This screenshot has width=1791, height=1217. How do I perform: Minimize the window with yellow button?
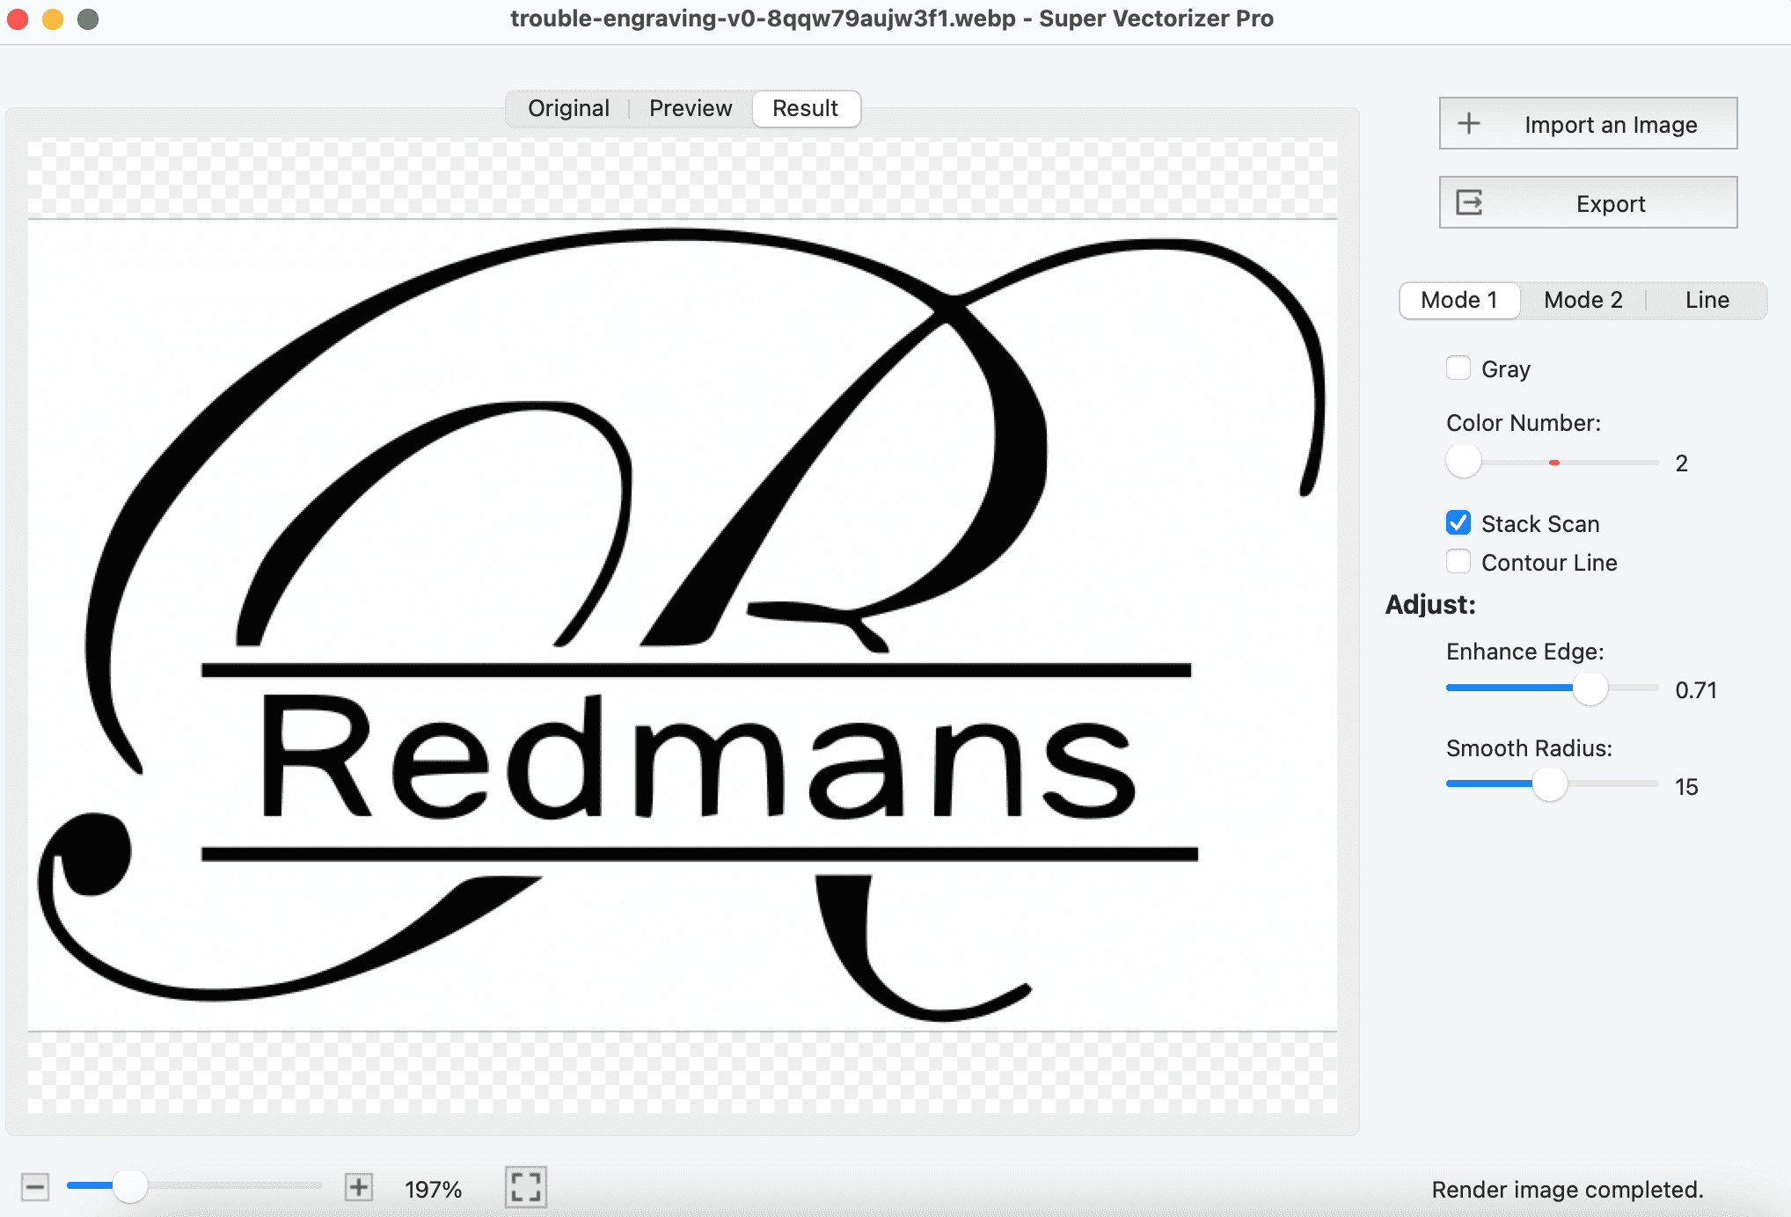53,18
